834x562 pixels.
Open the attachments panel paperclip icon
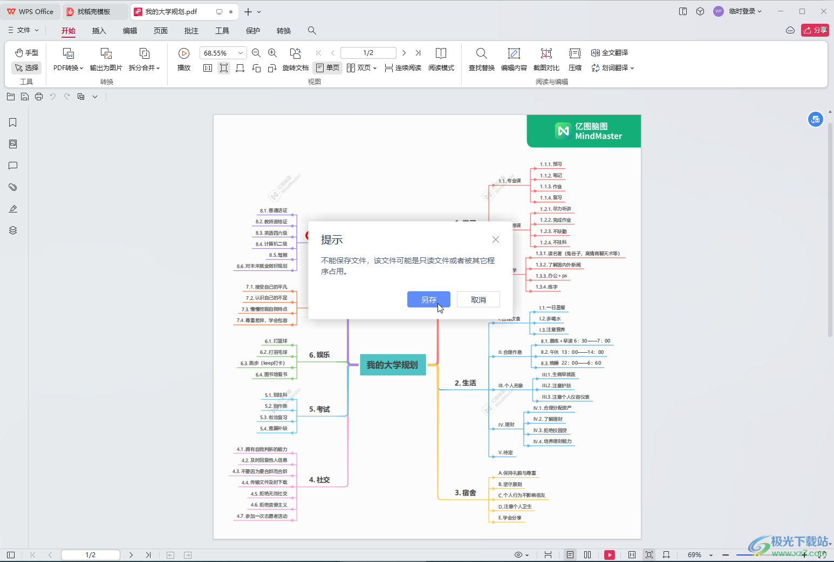13,187
